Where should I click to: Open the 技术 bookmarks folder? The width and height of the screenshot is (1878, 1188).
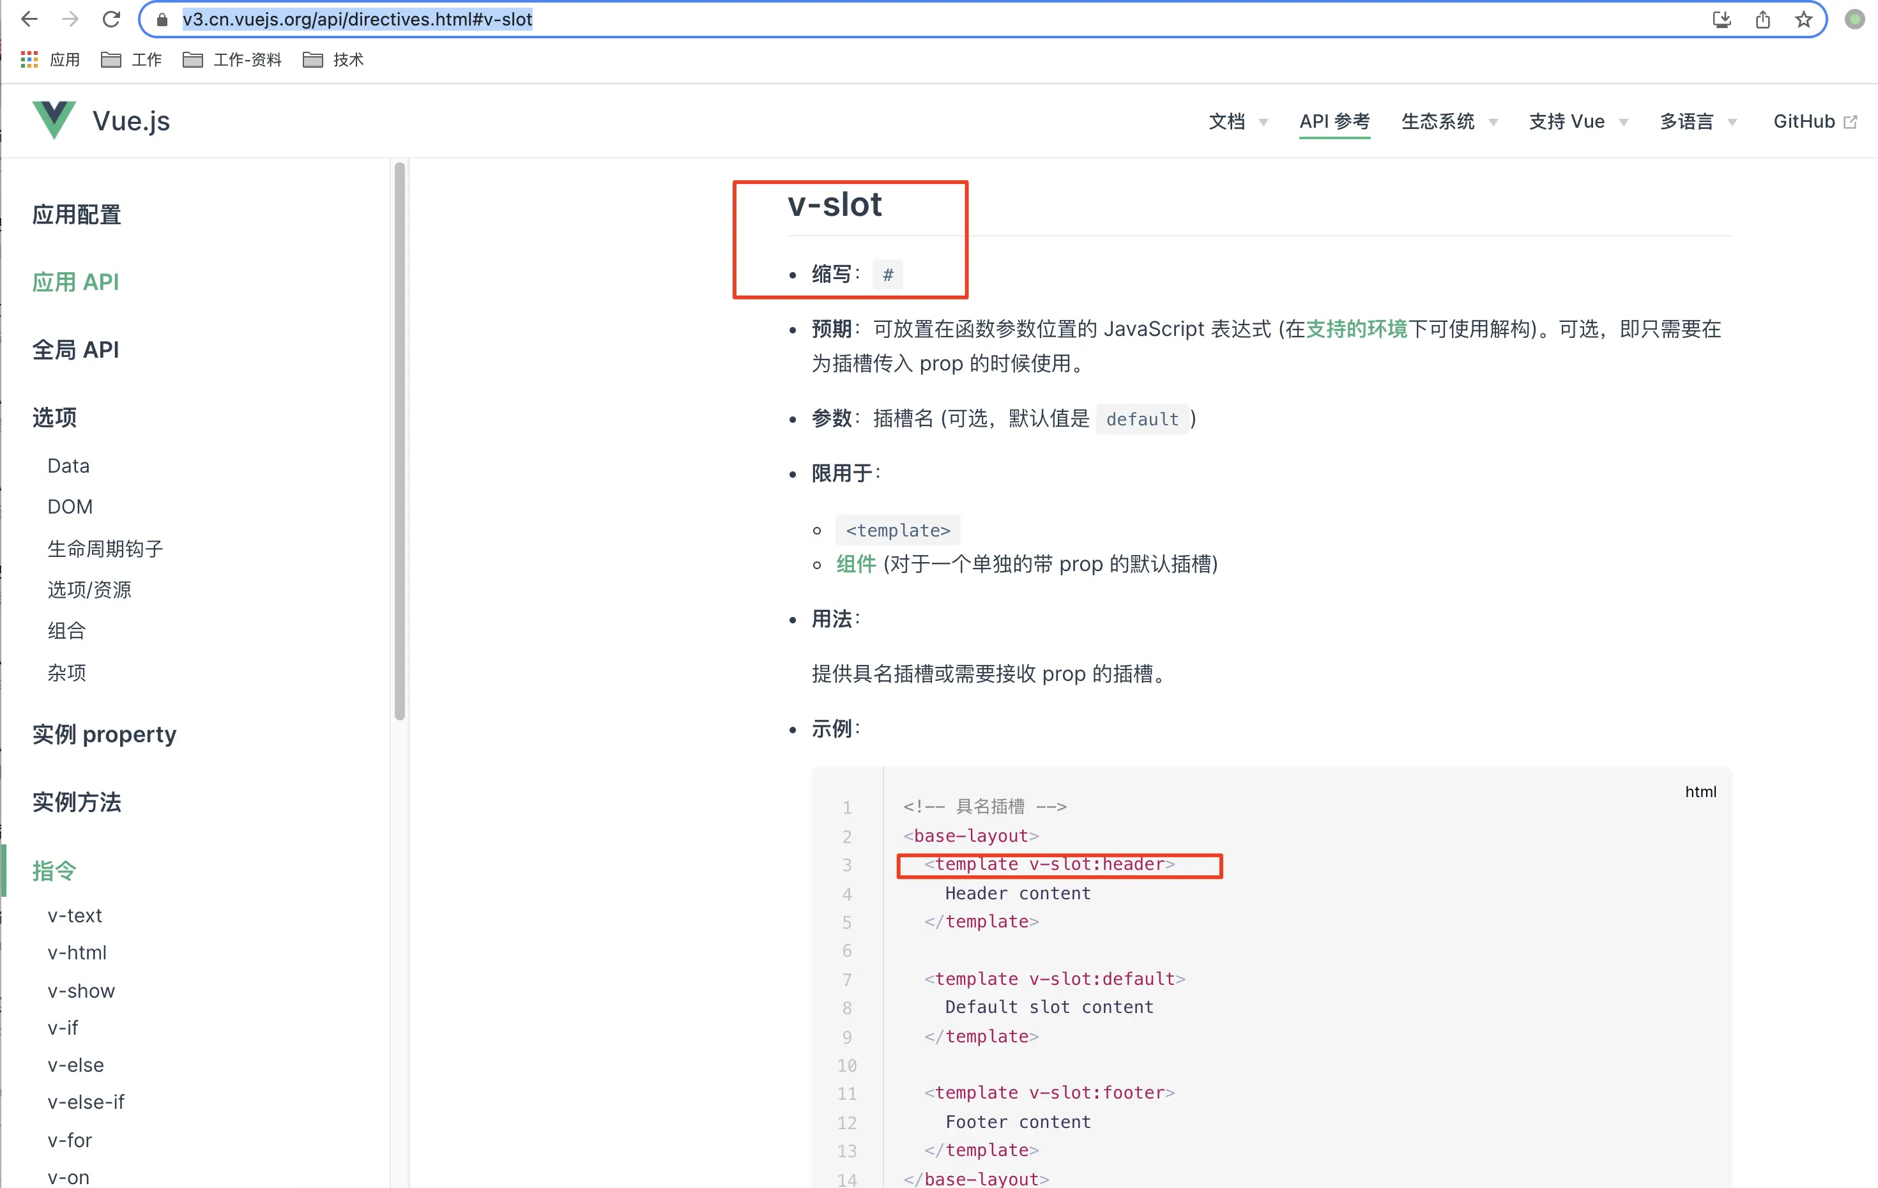click(x=334, y=59)
